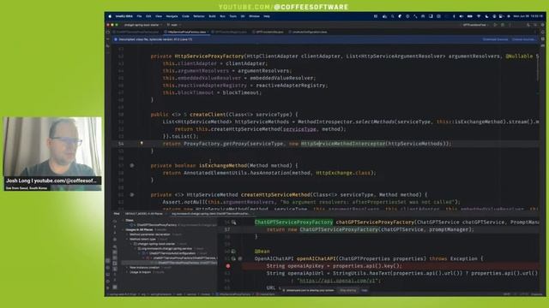Click the Wi-Fi icon in the menu bar
Viewport: 549px width, 308px height.
pos(479,16)
